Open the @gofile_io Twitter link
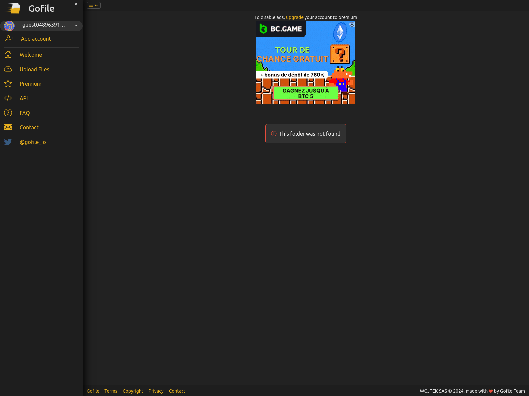 click(33, 142)
